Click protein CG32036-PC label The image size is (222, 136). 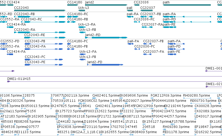145,46
